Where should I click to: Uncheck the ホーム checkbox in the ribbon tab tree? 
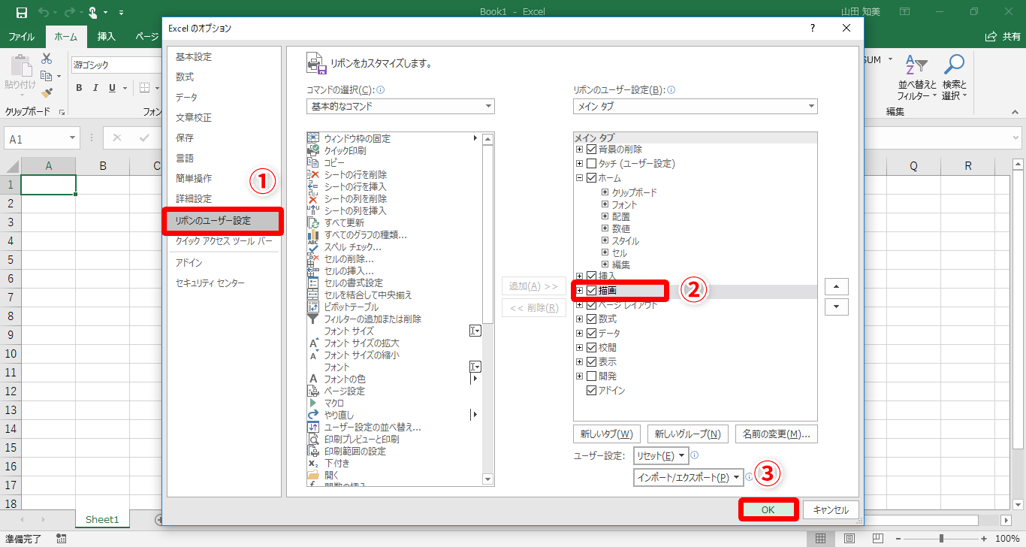(591, 178)
